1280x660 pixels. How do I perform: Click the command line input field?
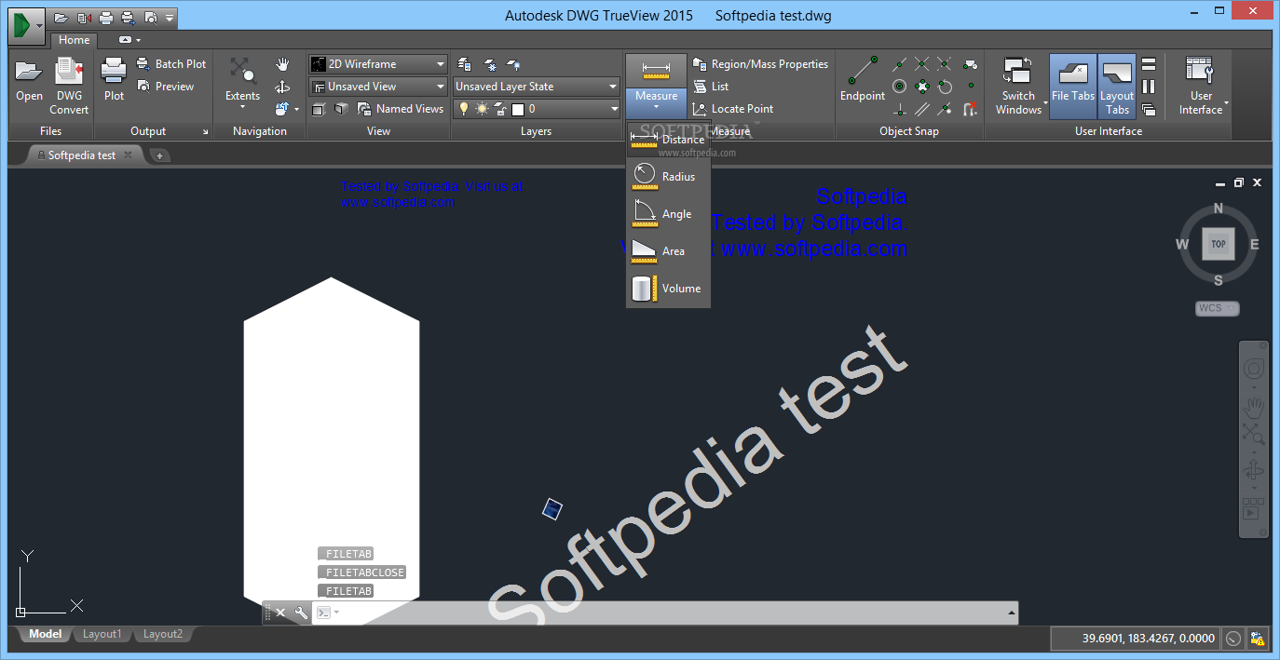pos(664,613)
